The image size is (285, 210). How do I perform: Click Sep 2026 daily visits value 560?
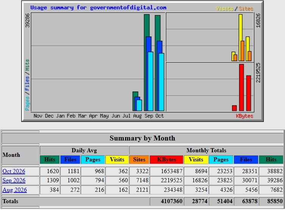pyautogui.click(x=123, y=180)
